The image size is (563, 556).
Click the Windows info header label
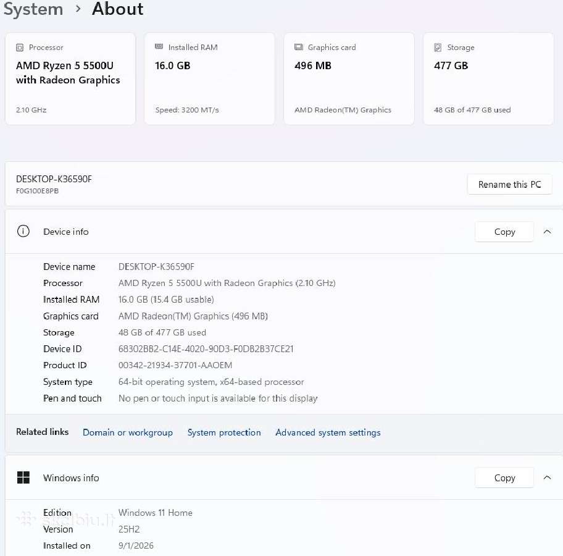[71, 478]
